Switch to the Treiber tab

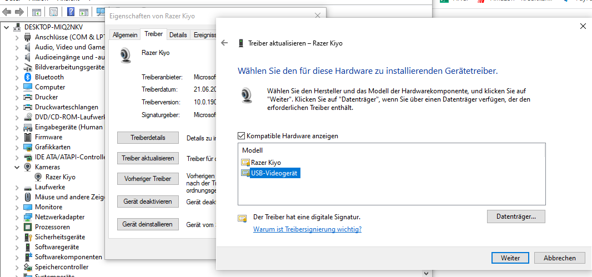click(x=154, y=34)
